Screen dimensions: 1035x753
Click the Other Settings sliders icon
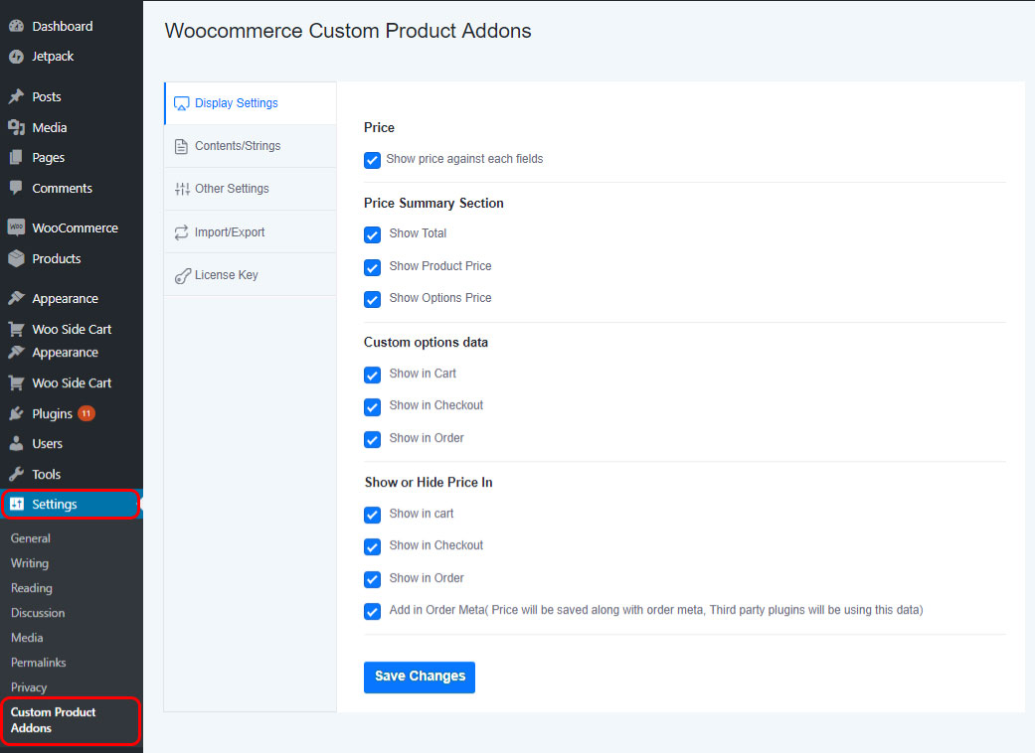click(182, 189)
